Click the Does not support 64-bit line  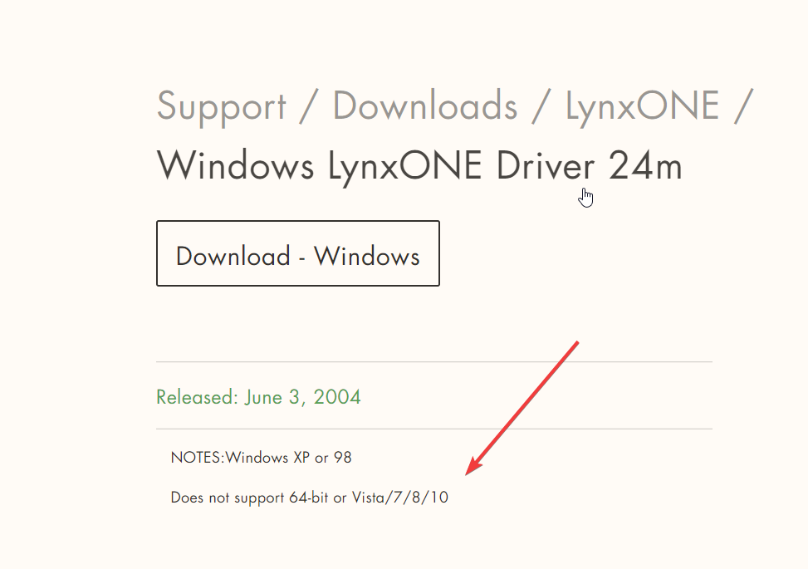coord(309,498)
